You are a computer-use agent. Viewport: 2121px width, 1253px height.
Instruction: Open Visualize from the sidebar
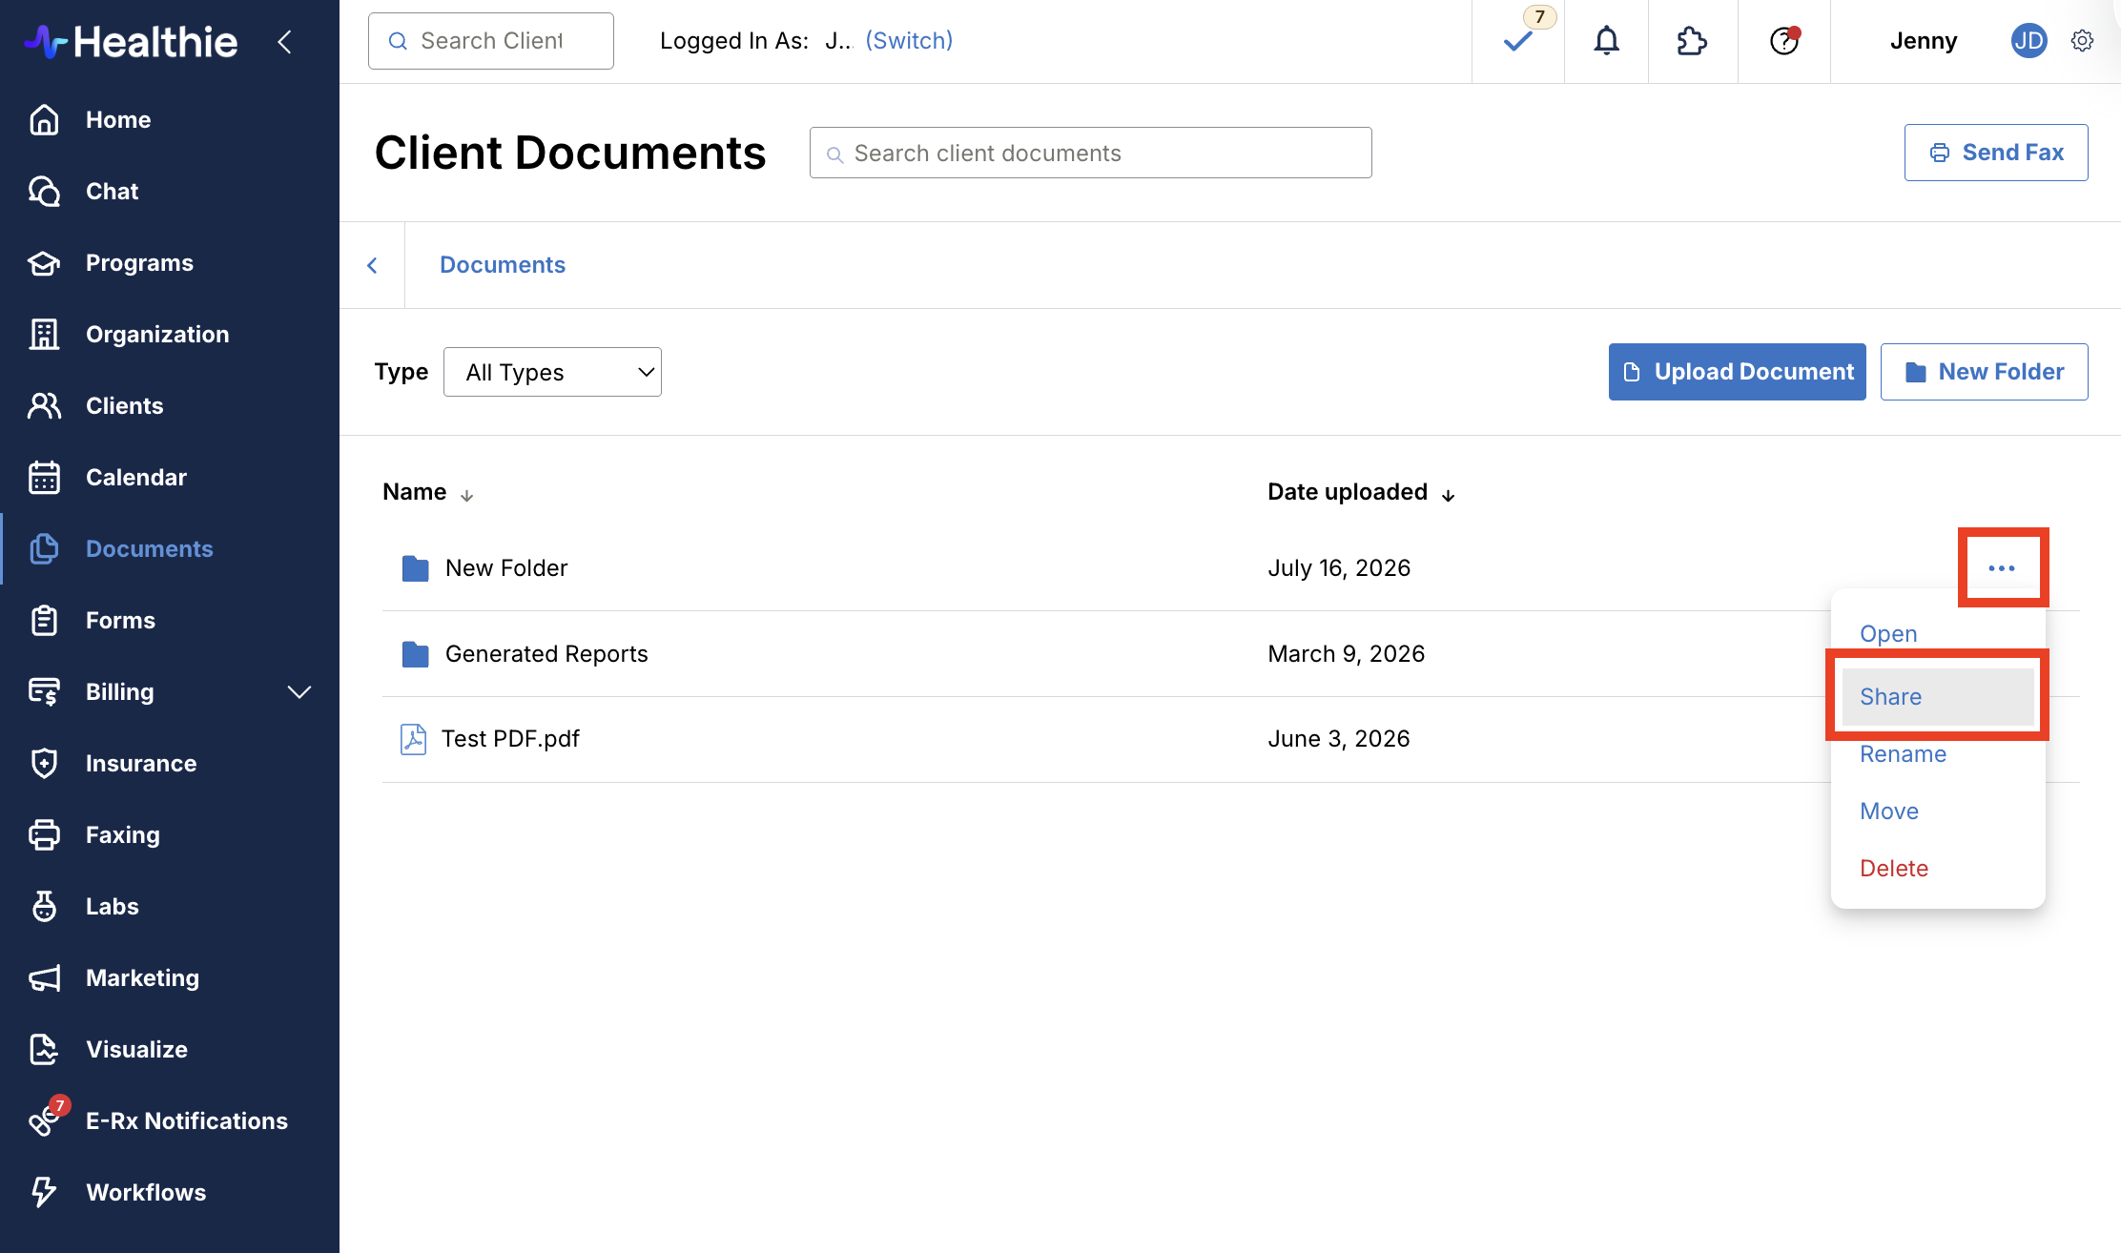[x=136, y=1050]
